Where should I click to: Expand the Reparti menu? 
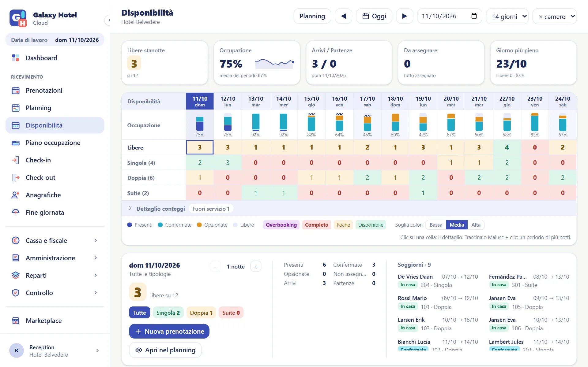[x=55, y=275]
